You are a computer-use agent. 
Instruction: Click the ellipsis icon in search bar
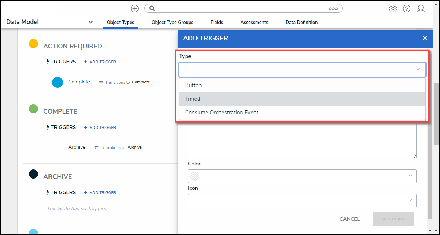click(333, 9)
